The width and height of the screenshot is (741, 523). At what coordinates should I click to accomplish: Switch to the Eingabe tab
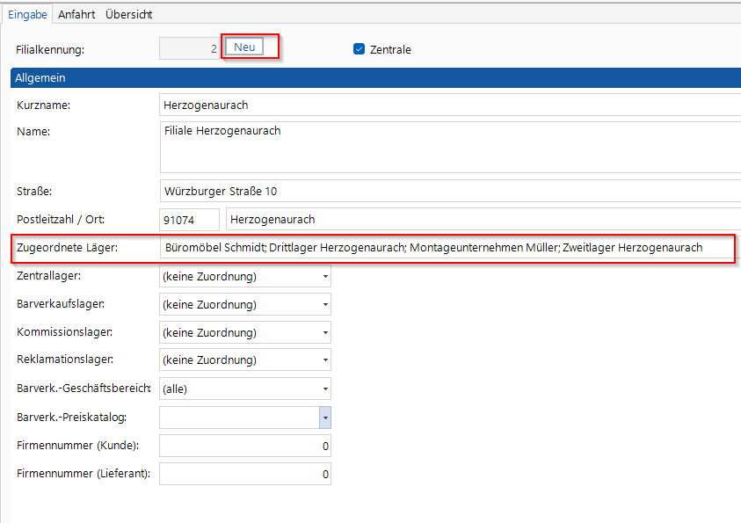pyautogui.click(x=26, y=15)
